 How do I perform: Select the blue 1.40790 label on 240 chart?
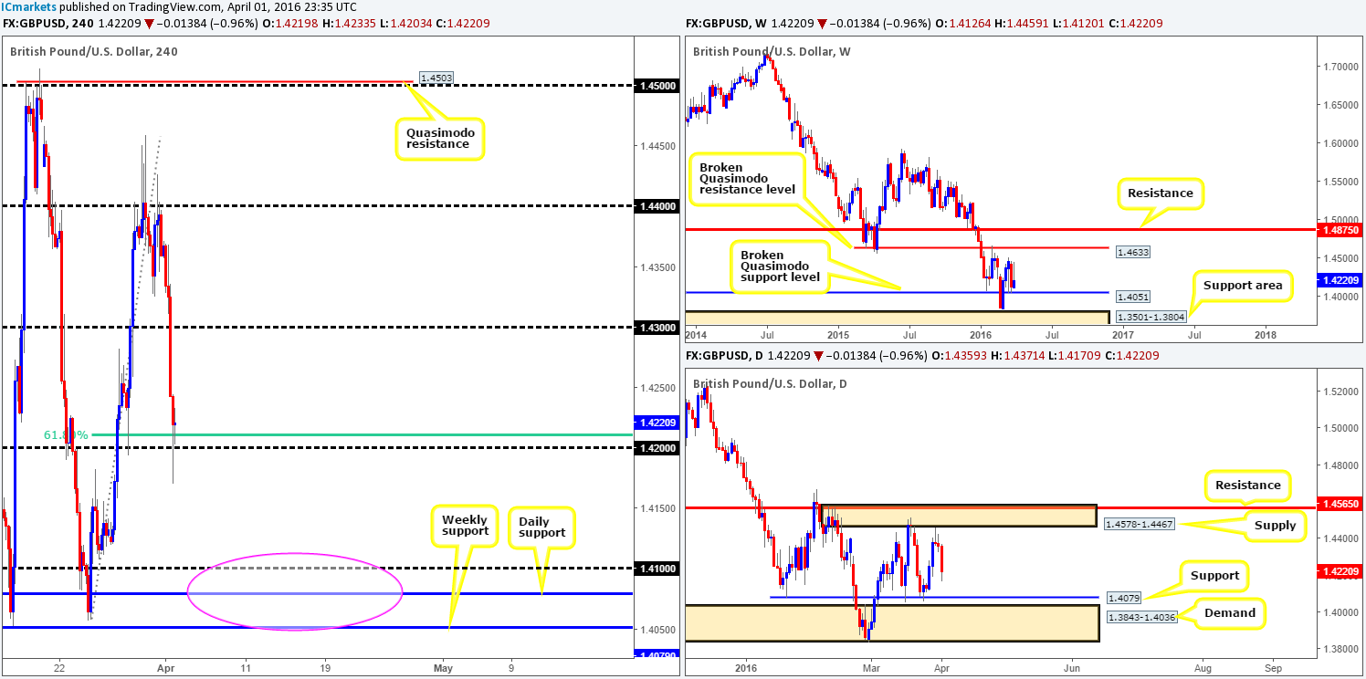pos(655,654)
